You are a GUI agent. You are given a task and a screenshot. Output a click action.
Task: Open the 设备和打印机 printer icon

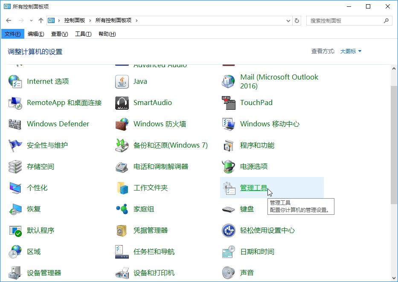pos(122,273)
